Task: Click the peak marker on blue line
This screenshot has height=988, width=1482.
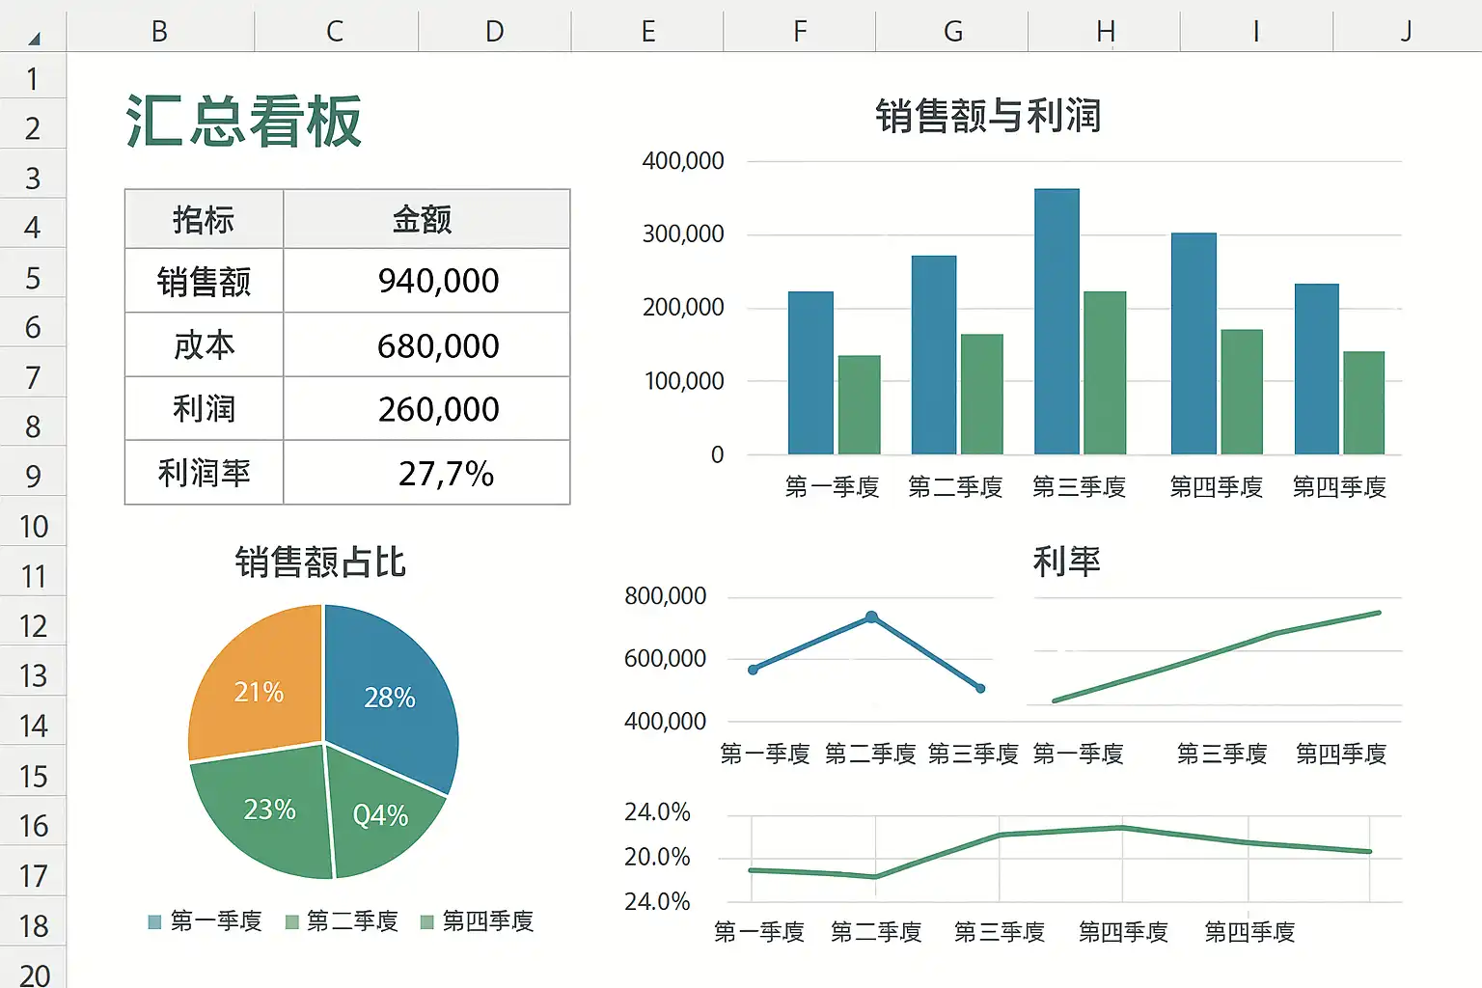Action: (871, 617)
